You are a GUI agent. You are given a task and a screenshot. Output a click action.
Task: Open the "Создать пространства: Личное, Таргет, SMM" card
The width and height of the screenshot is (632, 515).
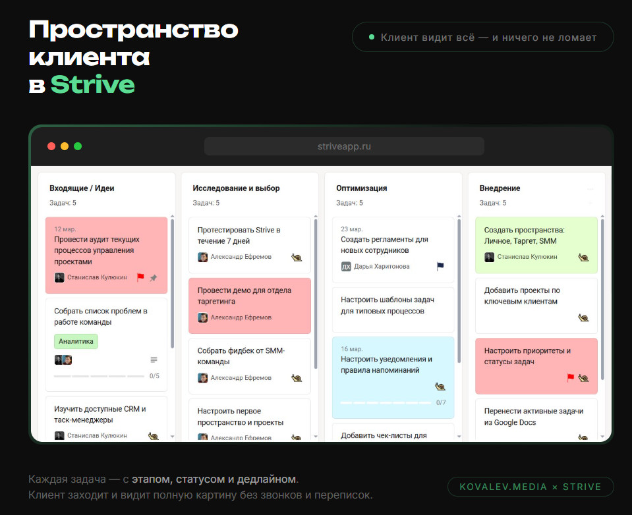tap(536, 245)
